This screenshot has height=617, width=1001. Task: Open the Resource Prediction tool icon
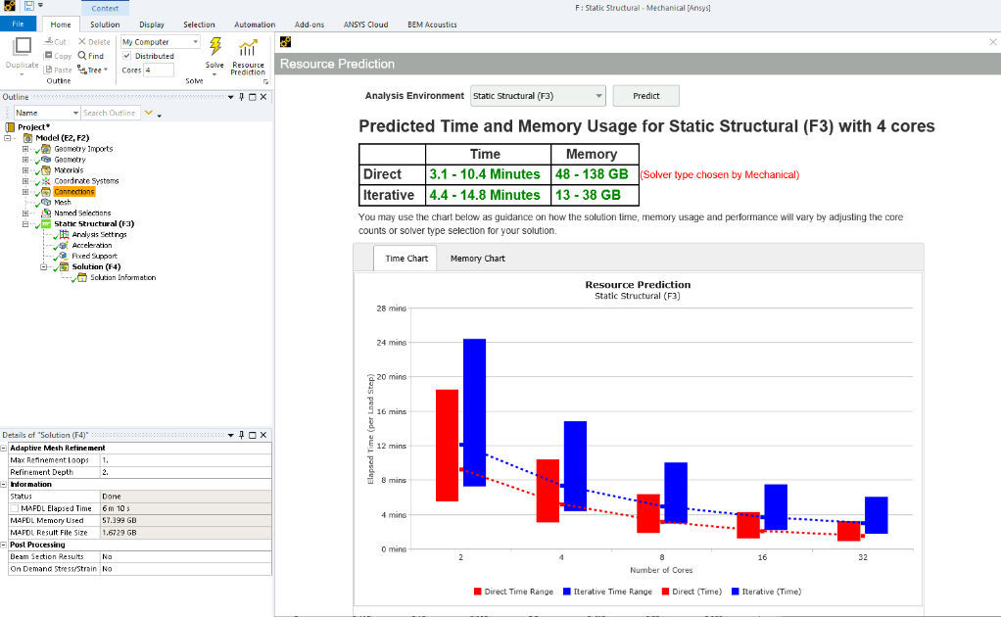click(x=248, y=49)
